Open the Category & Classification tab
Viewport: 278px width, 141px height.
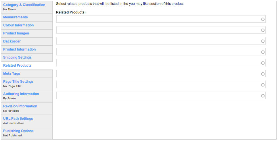[x=24, y=5]
